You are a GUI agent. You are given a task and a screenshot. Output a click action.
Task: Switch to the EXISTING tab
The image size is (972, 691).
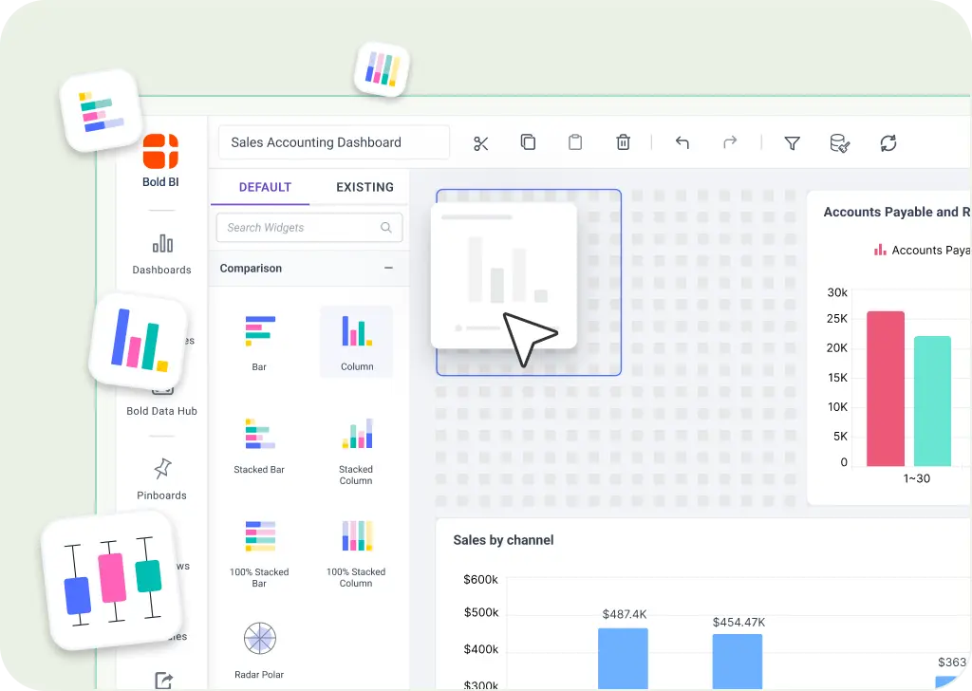point(364,187)
